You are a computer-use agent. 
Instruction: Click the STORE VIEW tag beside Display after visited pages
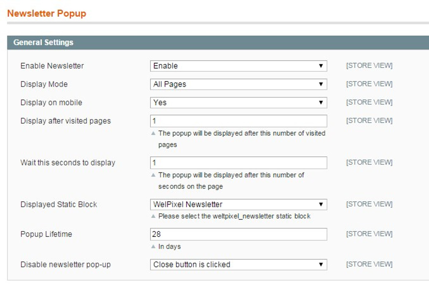tap(369, 120)
